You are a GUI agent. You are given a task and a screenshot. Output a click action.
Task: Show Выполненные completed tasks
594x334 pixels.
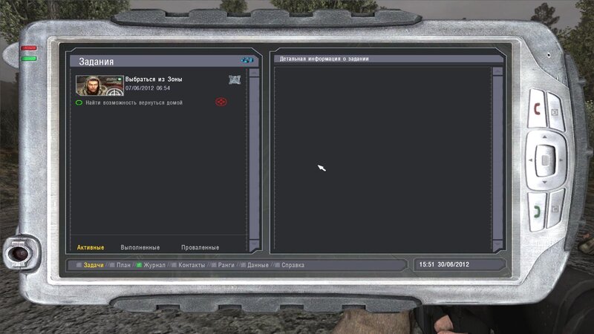click(140, 247)
